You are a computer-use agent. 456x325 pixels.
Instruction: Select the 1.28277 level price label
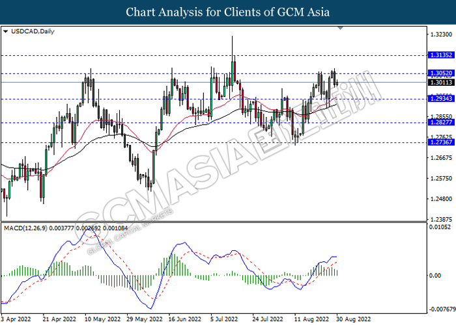point(441,122)
